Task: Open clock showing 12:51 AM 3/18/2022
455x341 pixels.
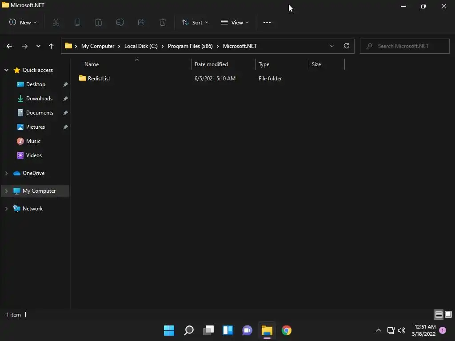Action: point(424,330)
